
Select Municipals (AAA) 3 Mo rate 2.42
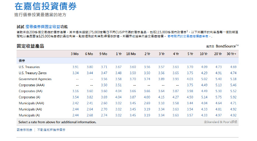coord(75,103)
